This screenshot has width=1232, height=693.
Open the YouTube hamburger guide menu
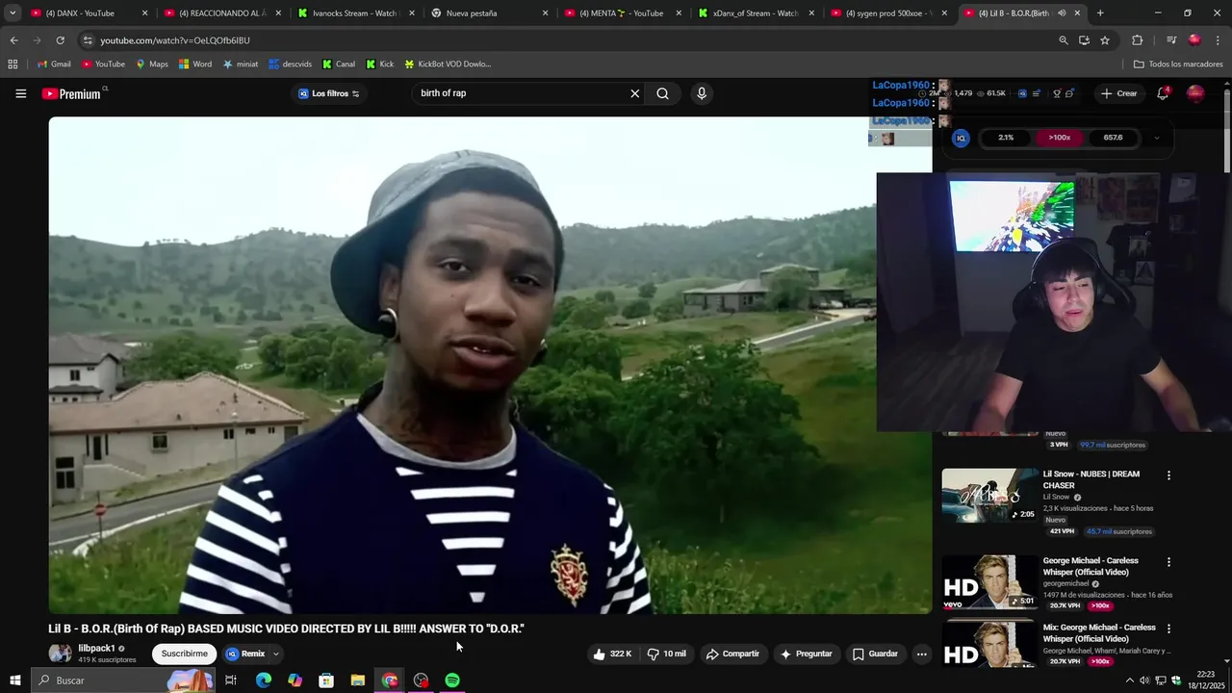20,93
